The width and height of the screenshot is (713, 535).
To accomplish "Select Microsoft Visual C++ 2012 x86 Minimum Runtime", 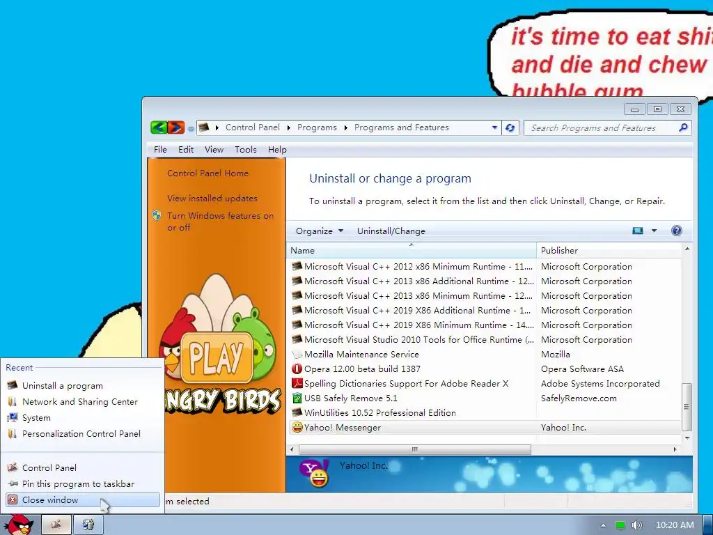I will [418, 267].
